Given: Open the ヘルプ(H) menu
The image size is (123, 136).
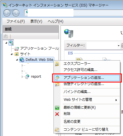Looking at the screenshot, I should coord(55,21).
